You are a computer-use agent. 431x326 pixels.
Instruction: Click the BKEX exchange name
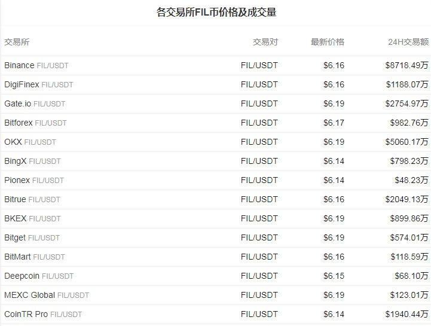click(x=16, y=218)
